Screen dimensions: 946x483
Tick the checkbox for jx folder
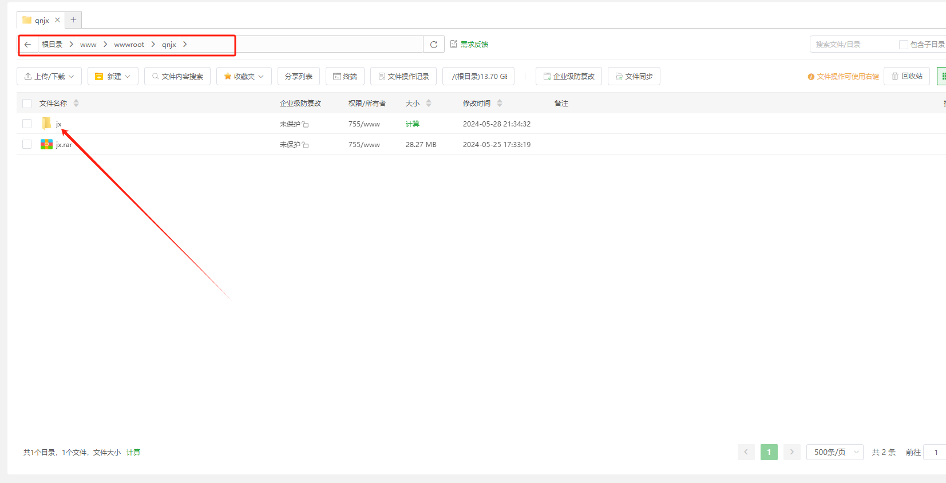pos(27,124)
